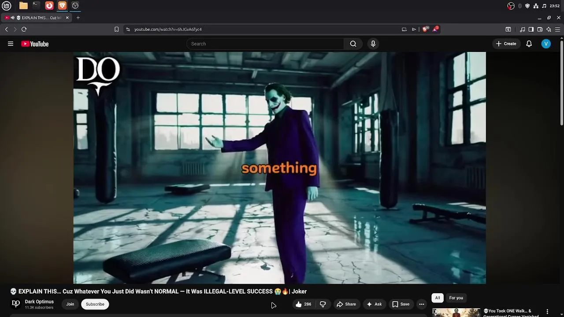The image size is (564, 317).
Task: Open the red-orange circle app in panel
Action: coord(49,6)
